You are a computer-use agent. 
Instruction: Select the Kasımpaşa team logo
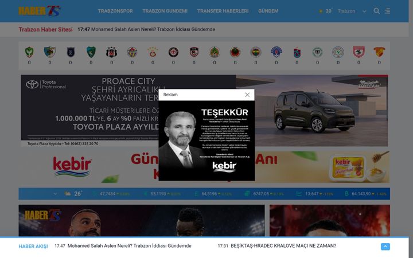click(276, 52)
